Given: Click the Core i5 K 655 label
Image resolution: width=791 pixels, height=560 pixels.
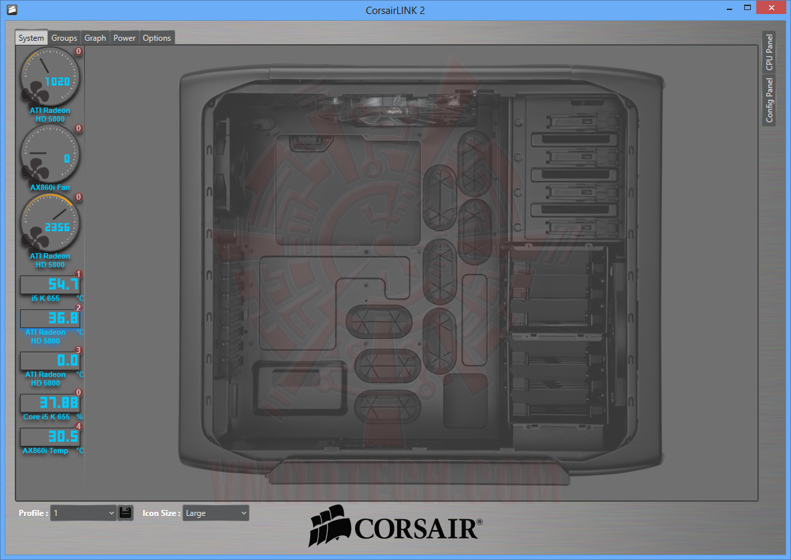Looking at the screenshot, I should [x=46, y=417].
